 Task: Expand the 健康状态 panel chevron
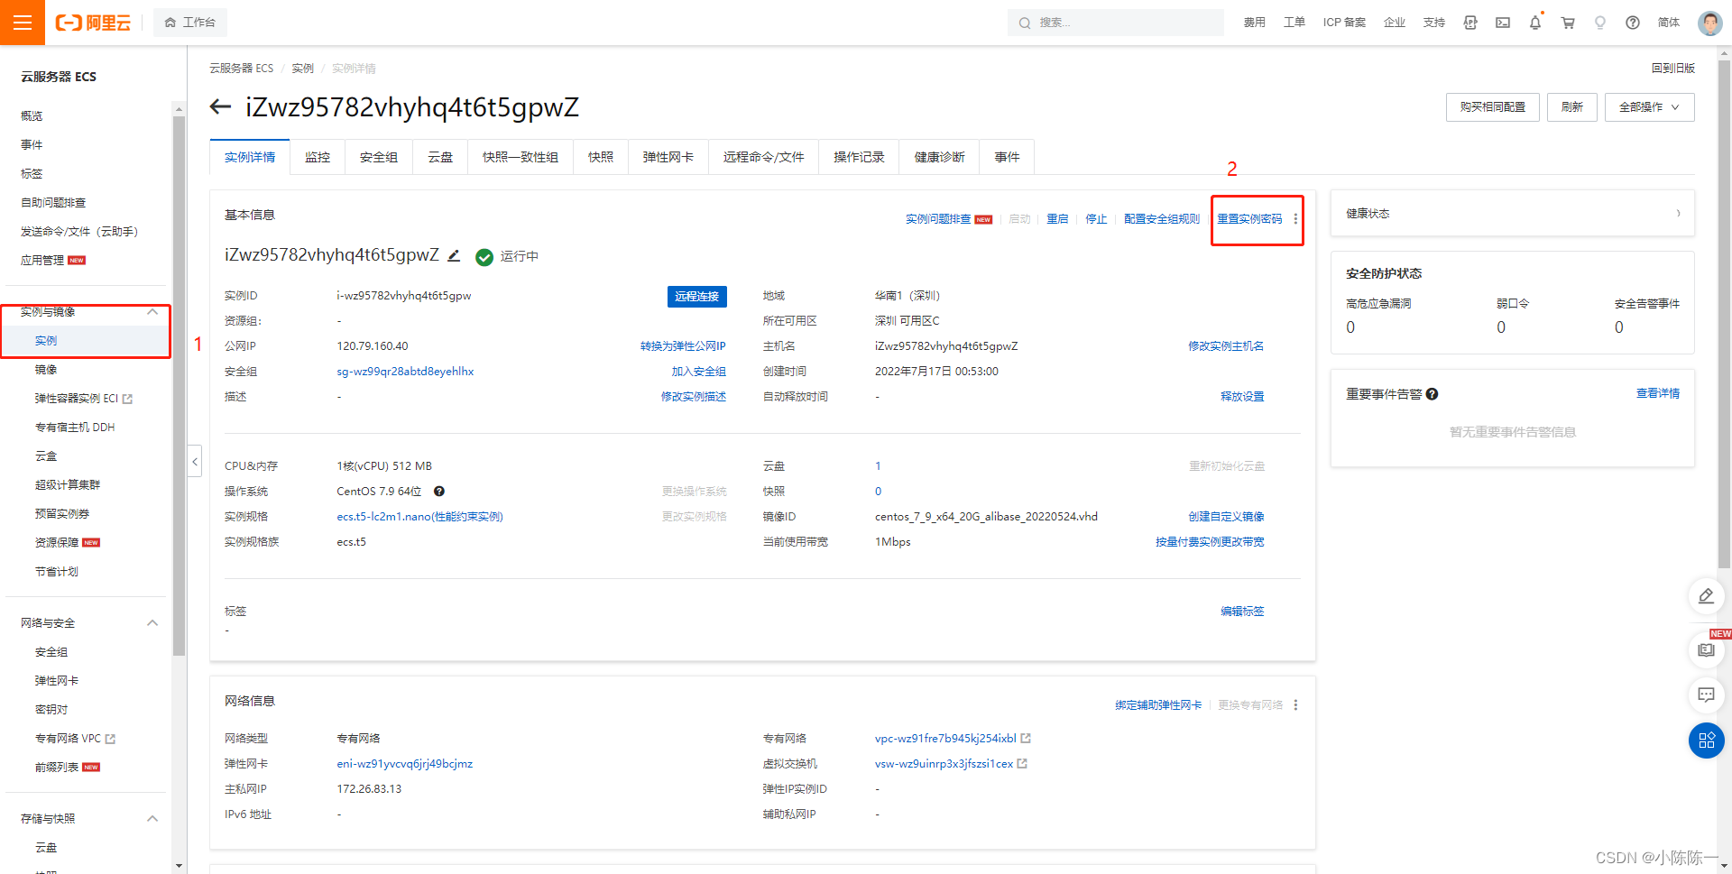coord(1678,214)
